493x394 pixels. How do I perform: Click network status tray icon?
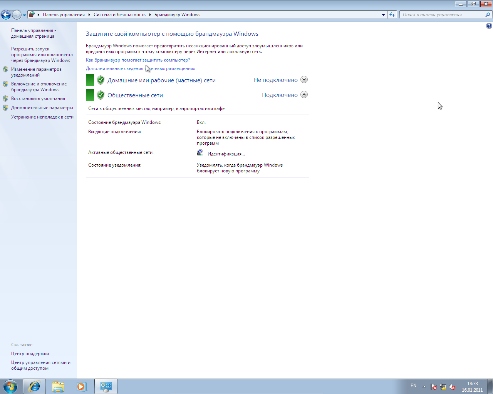[x=443, y=387]
